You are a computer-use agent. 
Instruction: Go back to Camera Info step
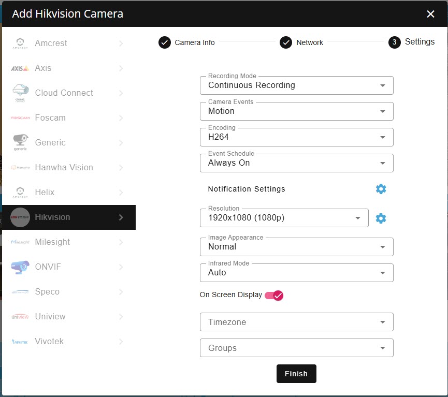tap(187, 42)
